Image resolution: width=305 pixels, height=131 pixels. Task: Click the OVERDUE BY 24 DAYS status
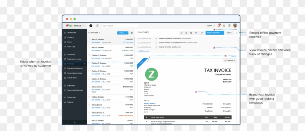point(126,115)
